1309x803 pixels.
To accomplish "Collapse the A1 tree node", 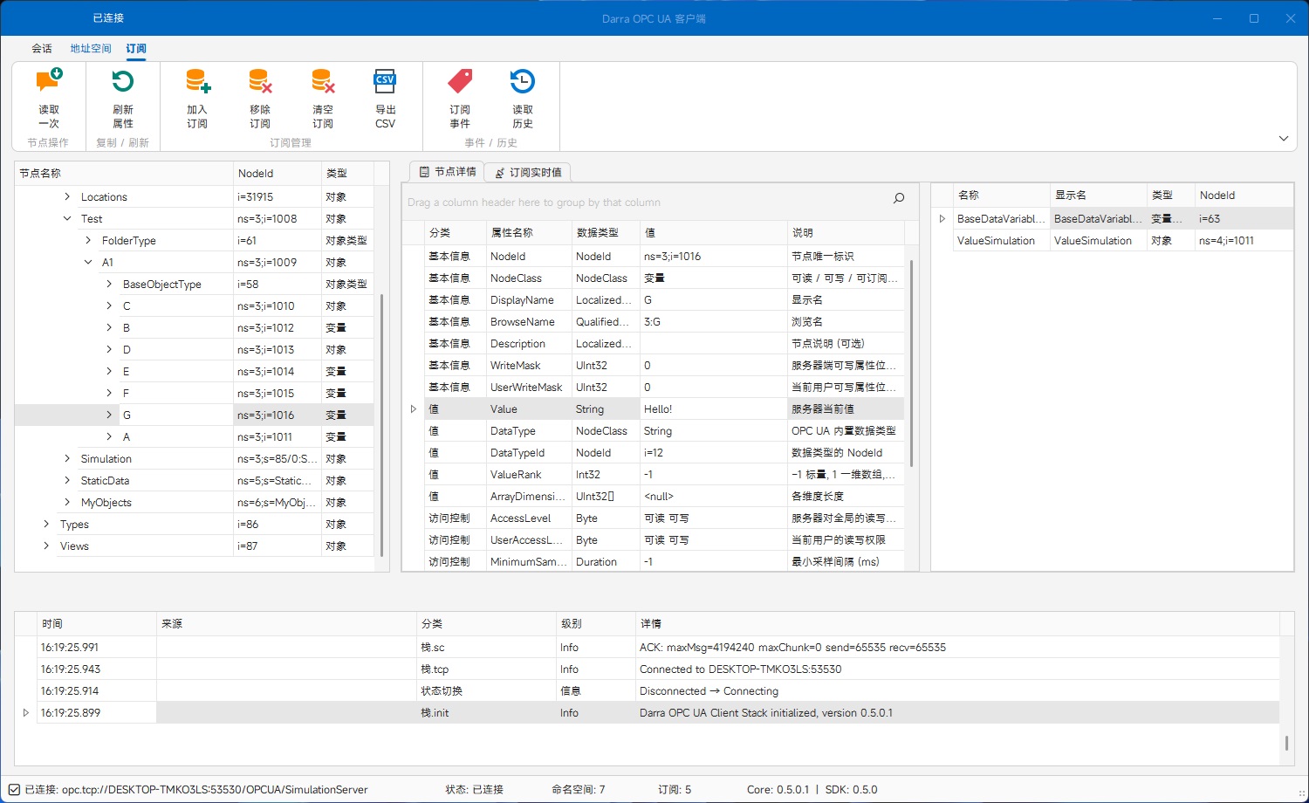I will click(88, 263).
